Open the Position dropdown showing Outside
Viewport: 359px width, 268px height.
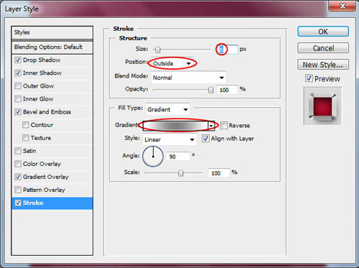[x=172, y=63]
